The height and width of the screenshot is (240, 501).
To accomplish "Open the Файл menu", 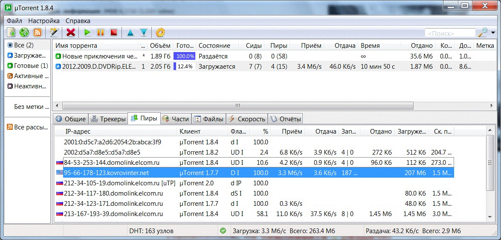I will [x=14, y=21].
